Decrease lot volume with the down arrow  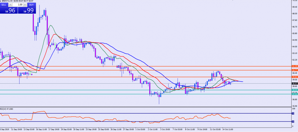(x=11, y=5)
